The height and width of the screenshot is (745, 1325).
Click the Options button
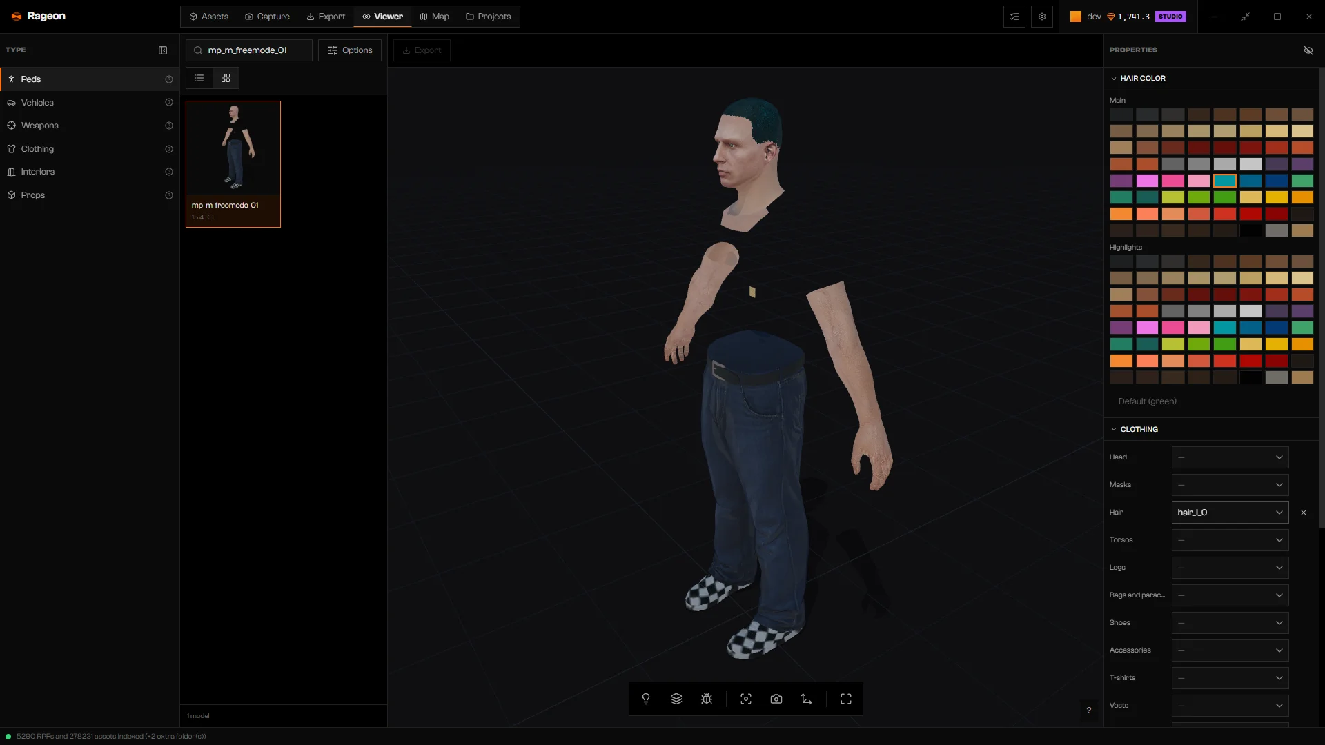tap(350, 50)
